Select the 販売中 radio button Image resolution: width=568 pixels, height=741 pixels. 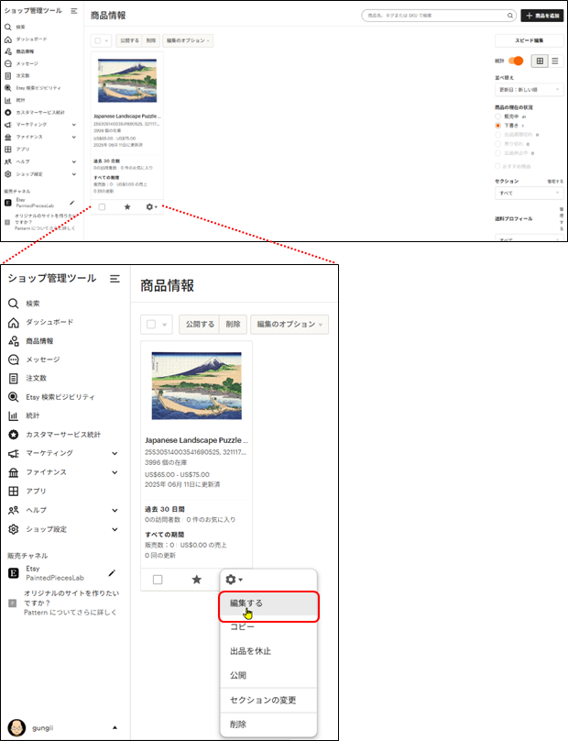(497, 116)
